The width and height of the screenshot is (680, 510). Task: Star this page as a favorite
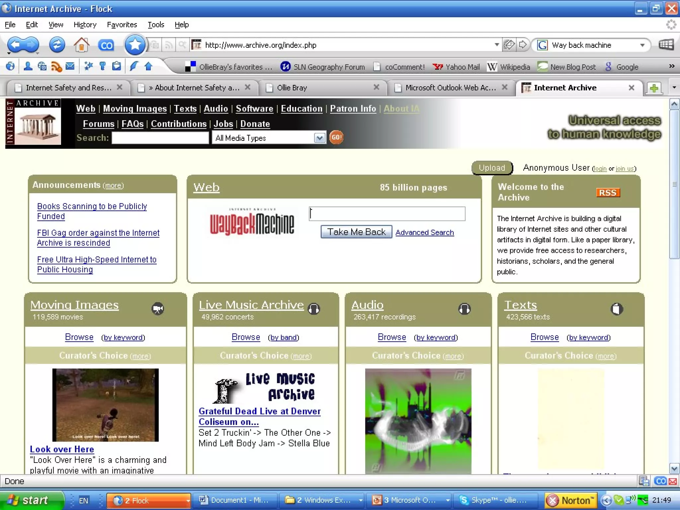click(135, 45)
